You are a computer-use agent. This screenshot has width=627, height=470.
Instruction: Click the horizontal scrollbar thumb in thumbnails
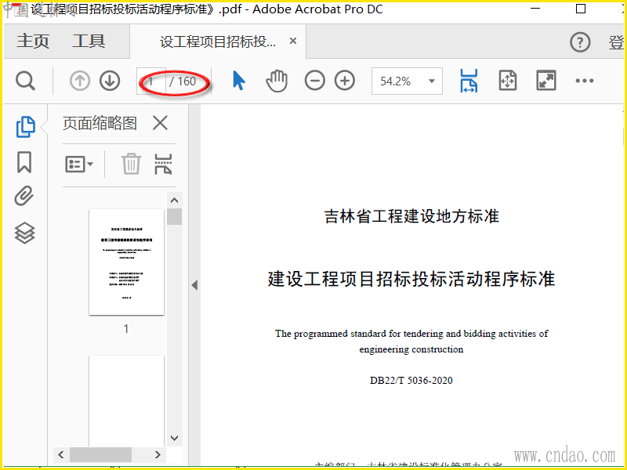pyautogui.click(x=100, y=454)
